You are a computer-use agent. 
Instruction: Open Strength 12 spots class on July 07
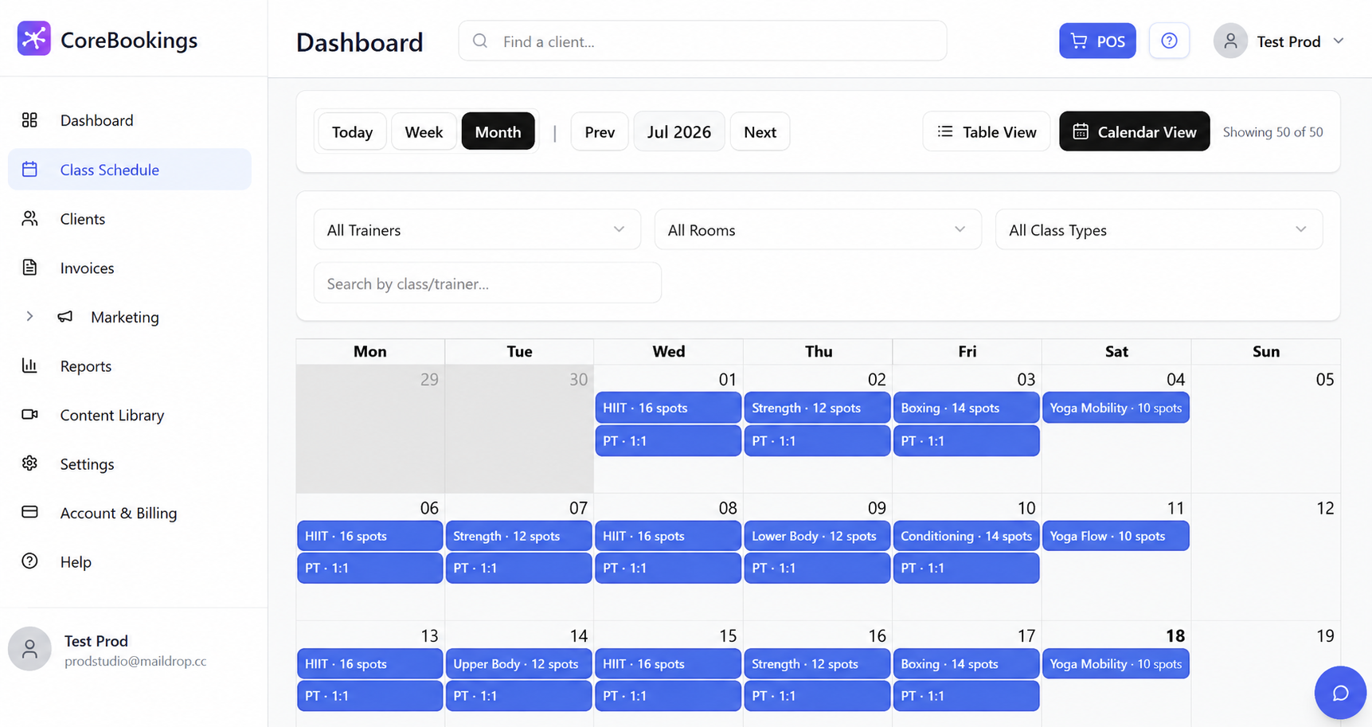[518, 536]
